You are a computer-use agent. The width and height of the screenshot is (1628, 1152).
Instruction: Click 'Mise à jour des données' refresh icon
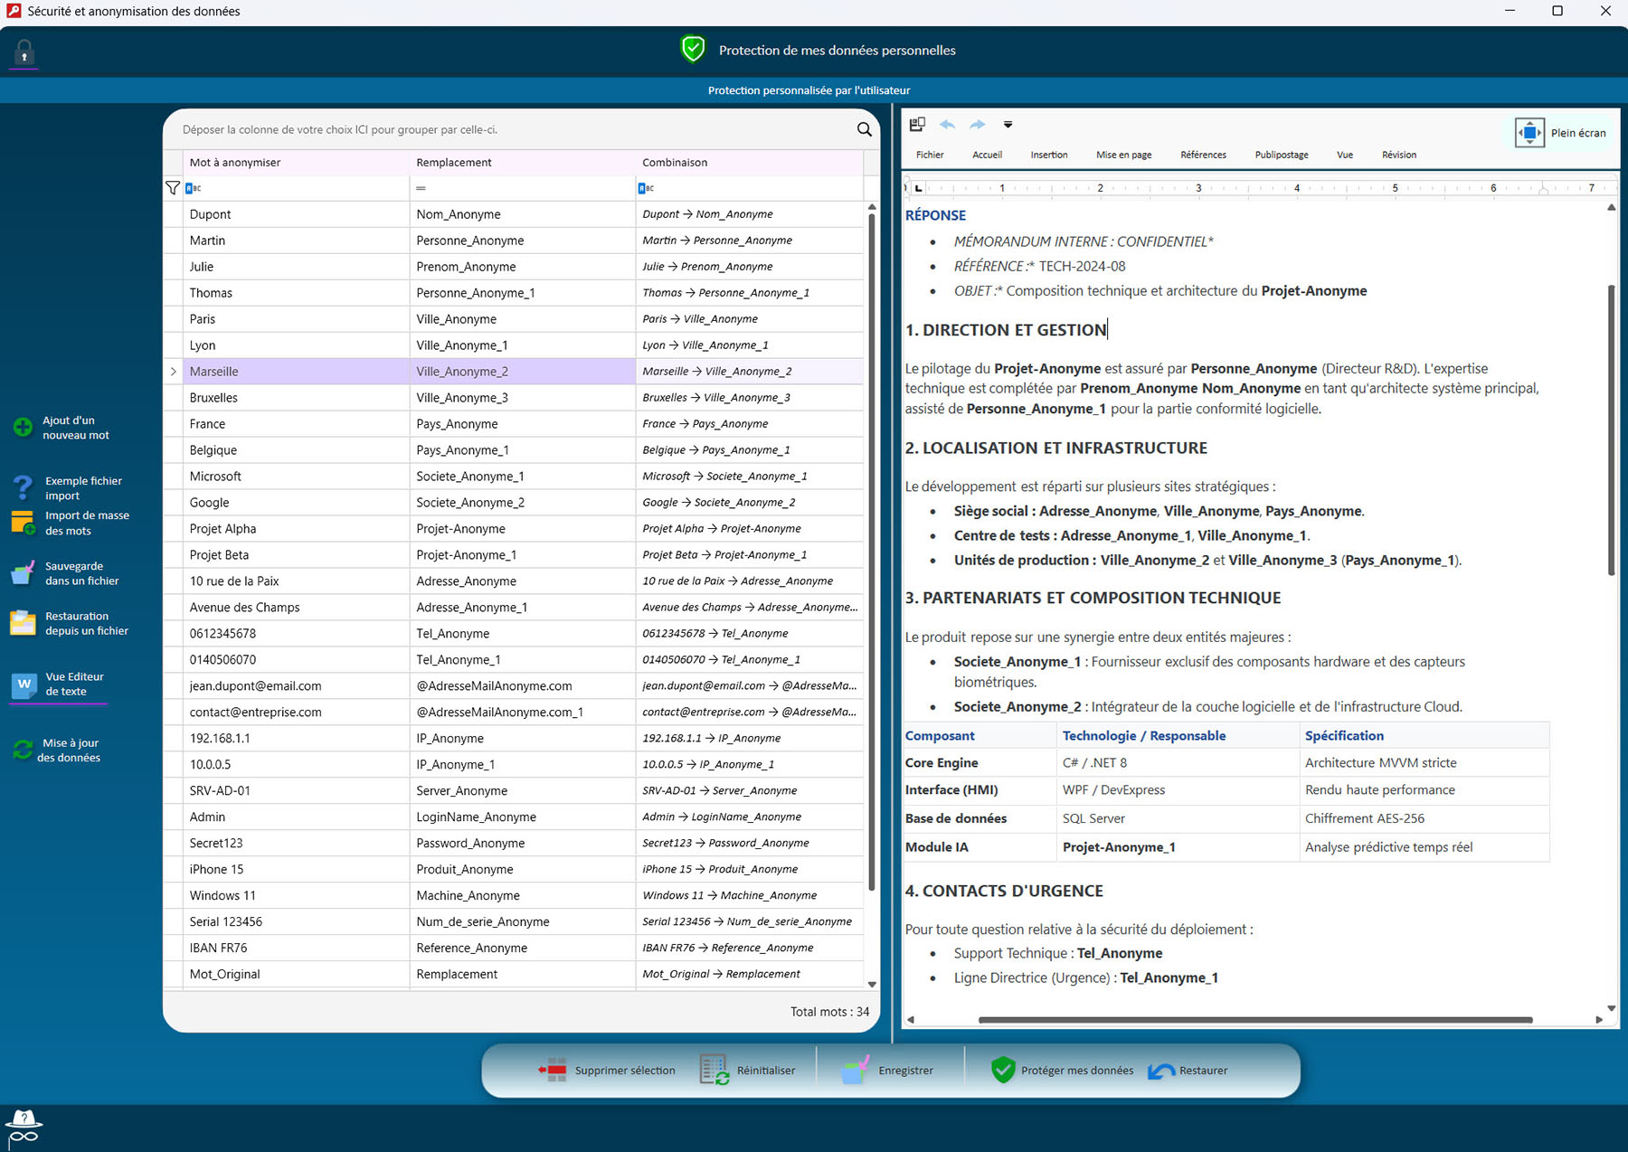coord(23,751)
